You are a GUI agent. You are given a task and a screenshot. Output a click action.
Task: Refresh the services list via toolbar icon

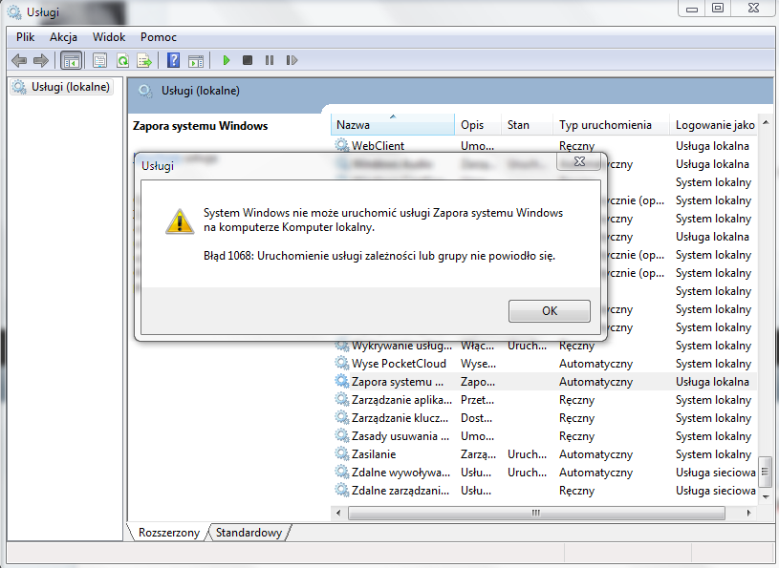[122, 60]
